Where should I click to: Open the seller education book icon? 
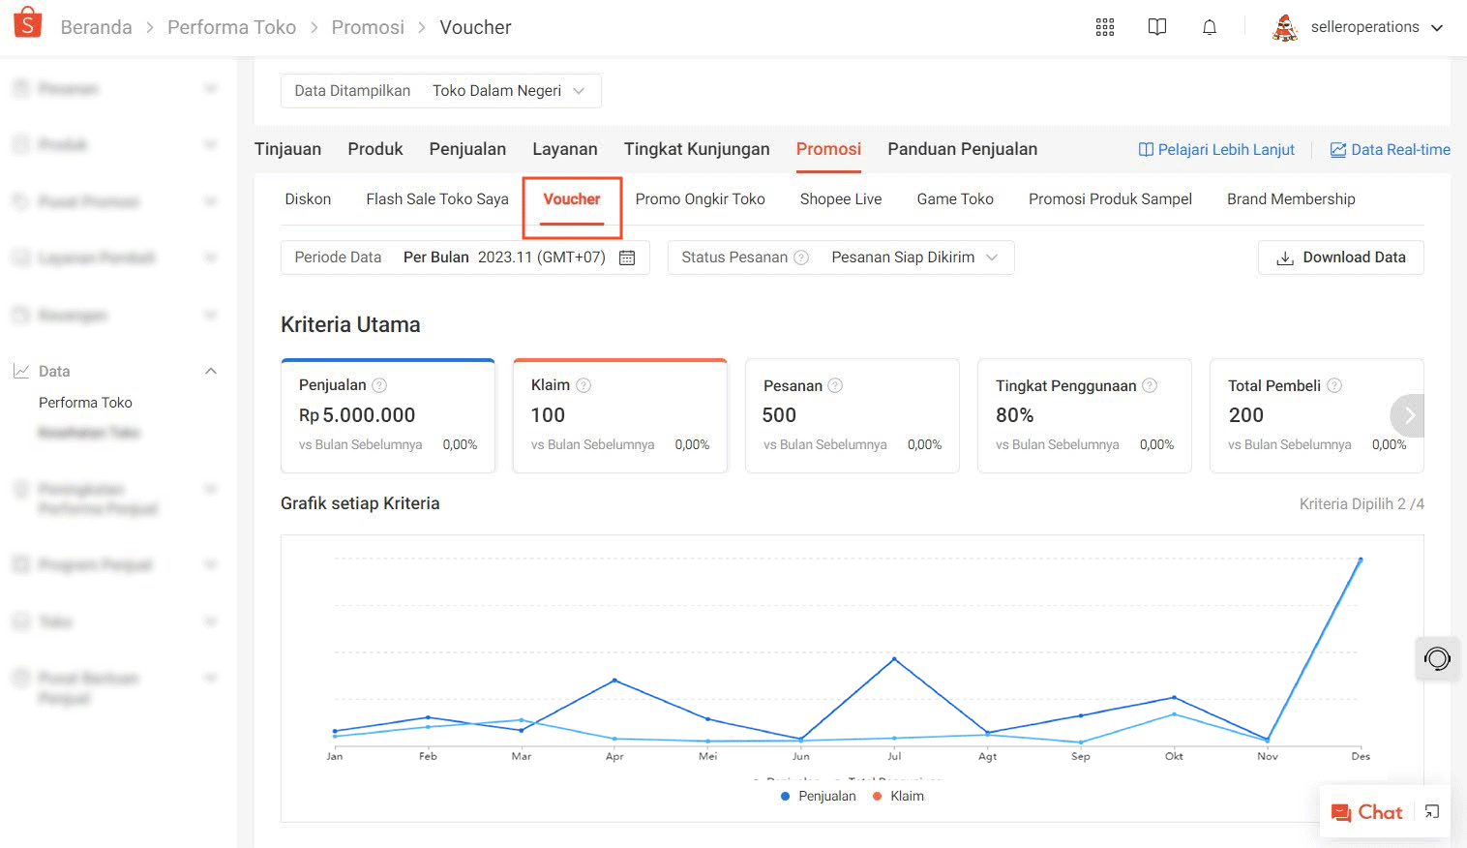coord(1156,27)
